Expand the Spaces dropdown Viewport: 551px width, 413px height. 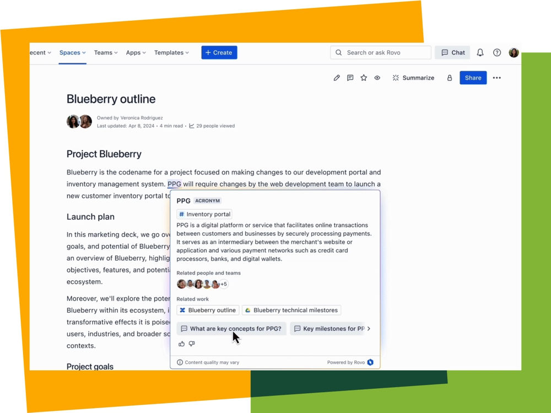coord(72,53)
